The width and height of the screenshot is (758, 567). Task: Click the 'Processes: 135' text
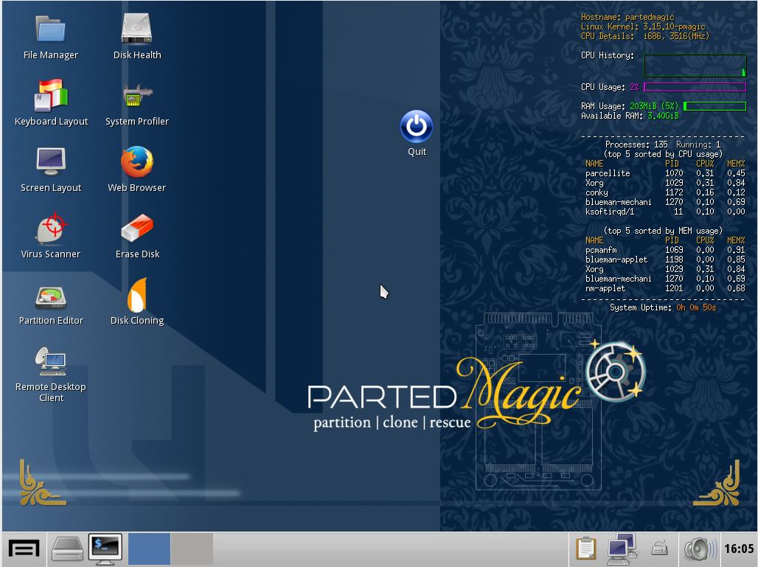636,145
